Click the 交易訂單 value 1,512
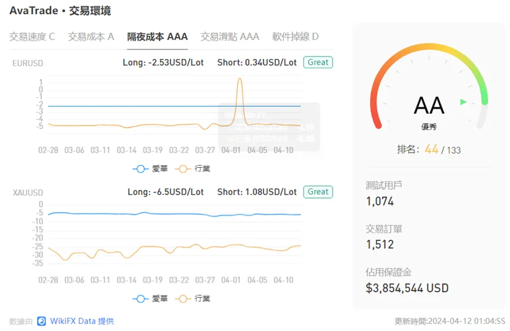The width and height of the screenshot is (510, 331). coord(380,244)
